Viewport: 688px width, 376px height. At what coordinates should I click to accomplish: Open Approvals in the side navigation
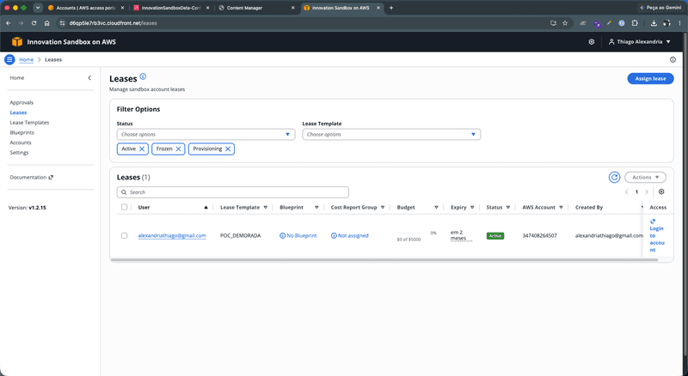click(21, 102)
